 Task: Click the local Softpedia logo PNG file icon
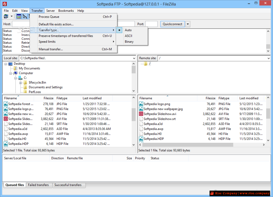coord(6,109)
